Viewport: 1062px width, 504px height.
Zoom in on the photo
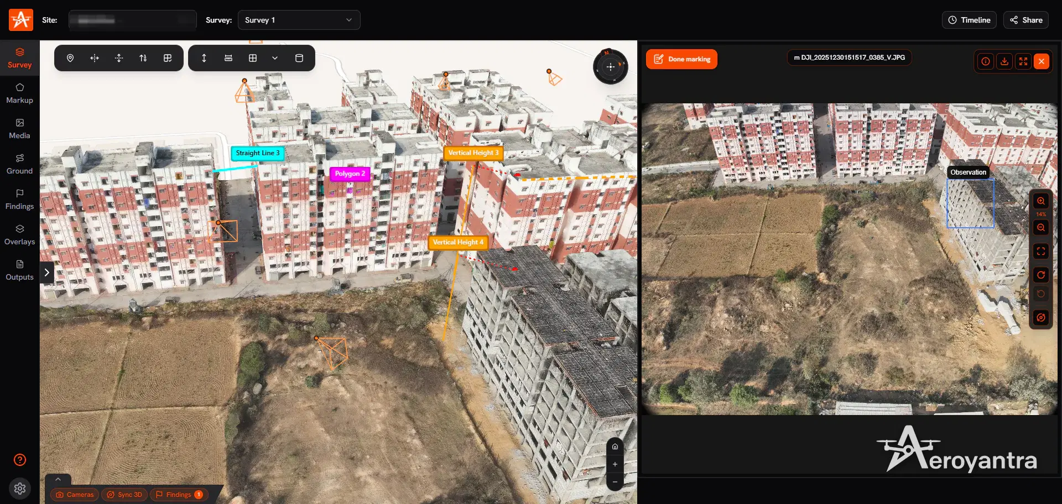tap(1041, 201)
